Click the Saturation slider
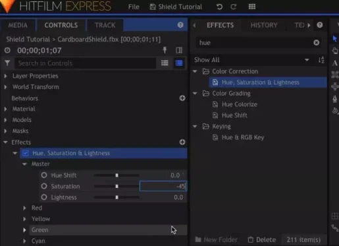 coord(117,186)
